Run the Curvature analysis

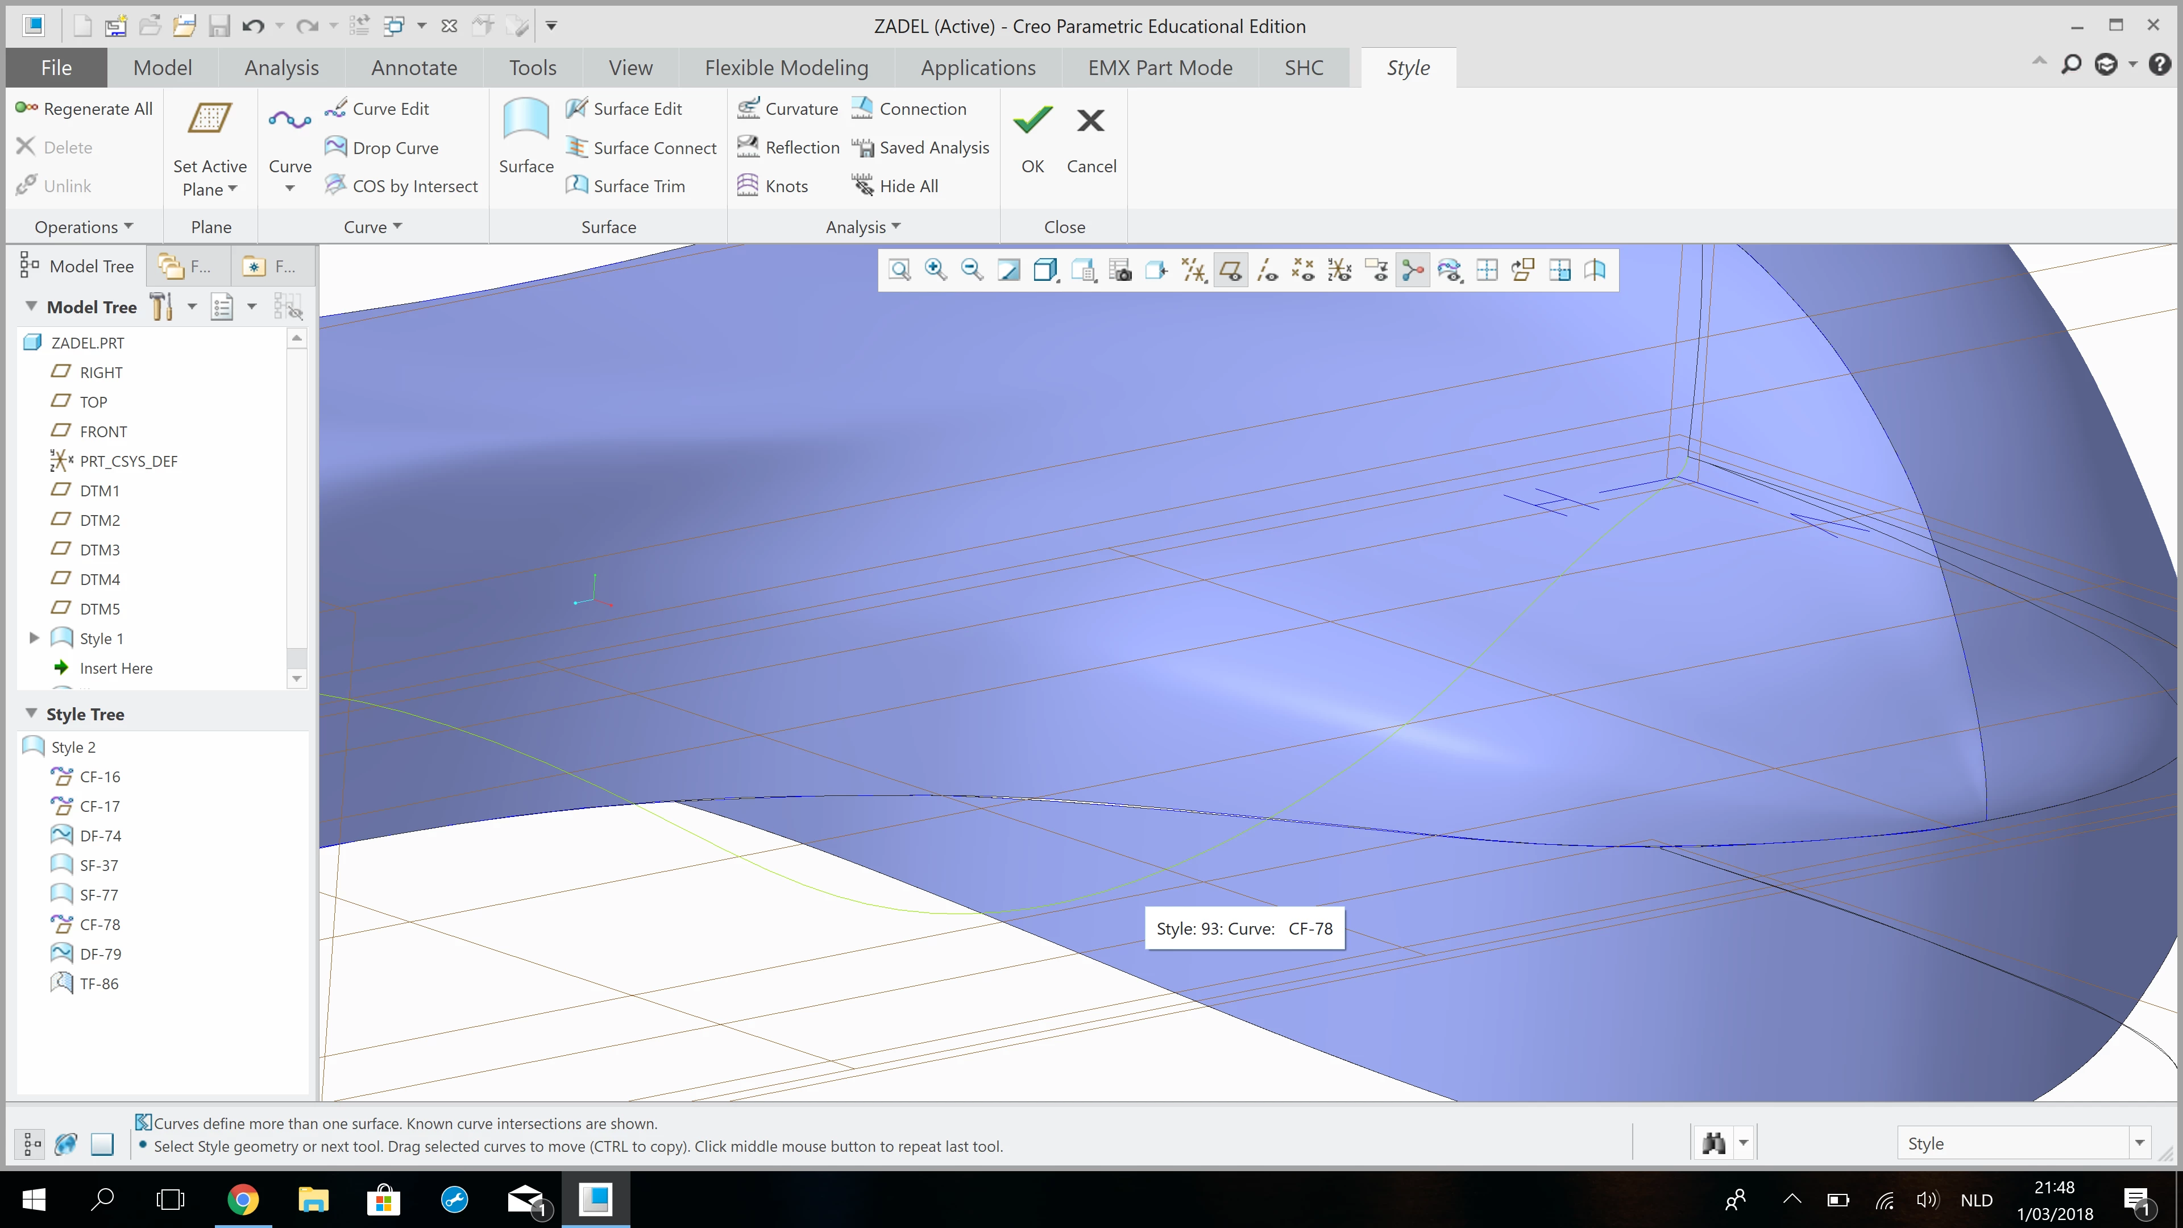coord(787,109)
